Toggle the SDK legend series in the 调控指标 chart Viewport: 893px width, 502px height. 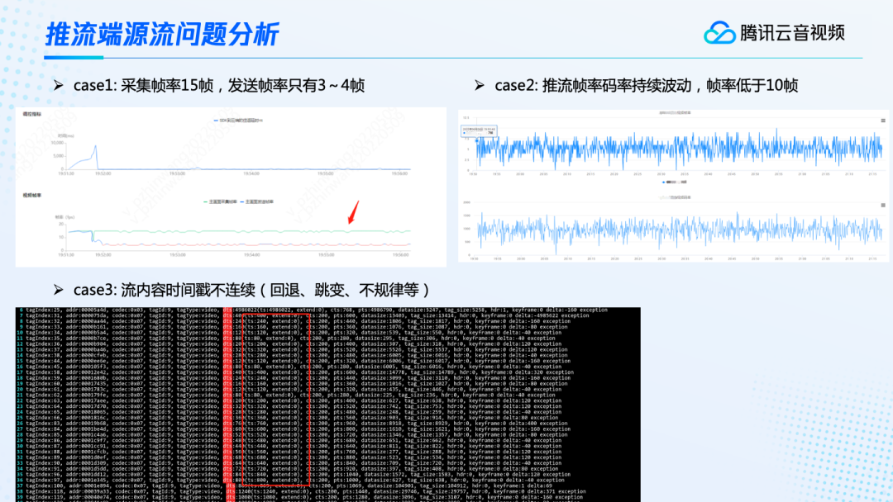(237, 121)
